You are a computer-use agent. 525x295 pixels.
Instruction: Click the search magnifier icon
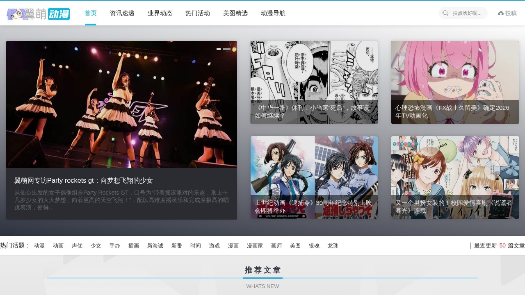click(x=445, y=13)
